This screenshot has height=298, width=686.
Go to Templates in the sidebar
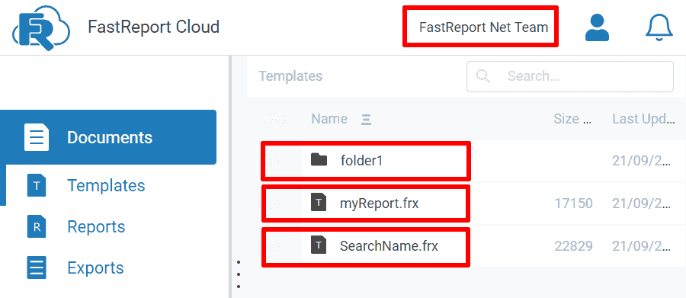[106, 185]
